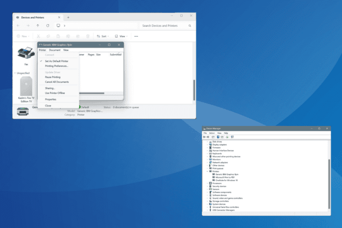Open the View dropdown in the Devices toolbar
This screenshot has width=342, height=228.
(121, 36)
